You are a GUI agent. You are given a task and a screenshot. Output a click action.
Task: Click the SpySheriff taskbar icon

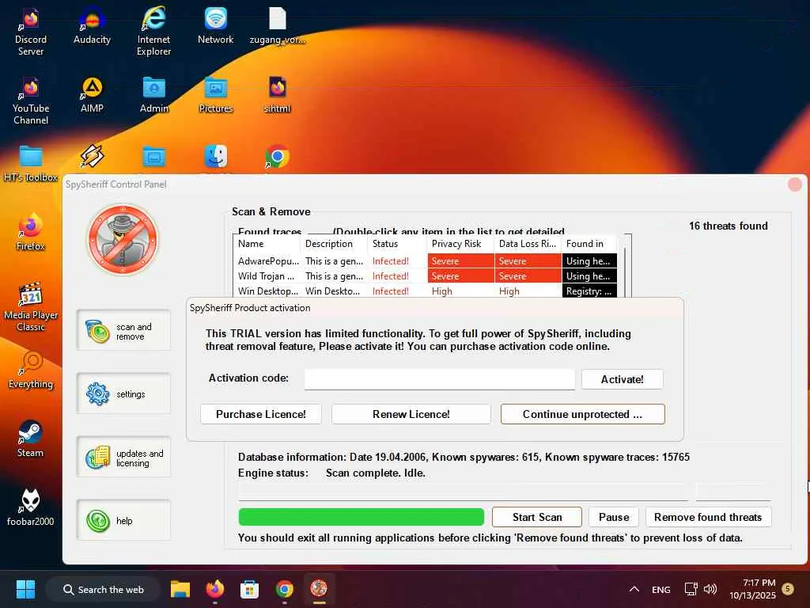(x=319, y=589)
